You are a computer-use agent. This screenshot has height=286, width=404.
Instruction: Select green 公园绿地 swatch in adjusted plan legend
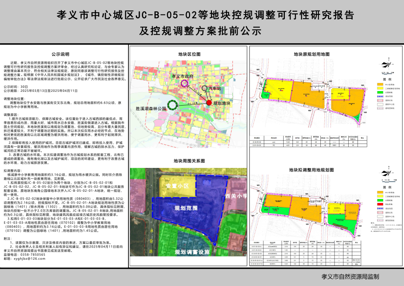pos(380,200)
